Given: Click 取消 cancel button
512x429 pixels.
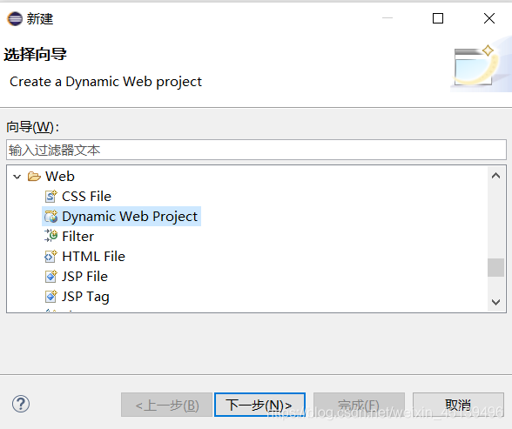Looking at the screenshot, I should (x=458, y=405).
